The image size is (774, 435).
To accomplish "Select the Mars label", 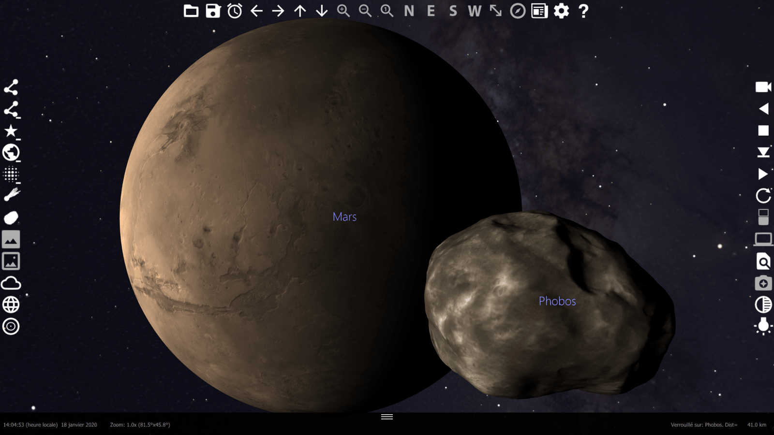I will click(344, 217).
